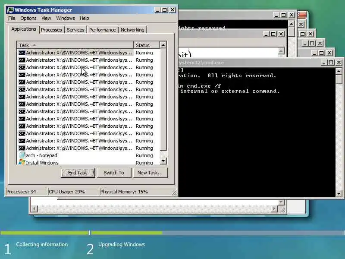345x259 pixels.
Task: Open the File menu in Task Manager
Action: (12, 18)
